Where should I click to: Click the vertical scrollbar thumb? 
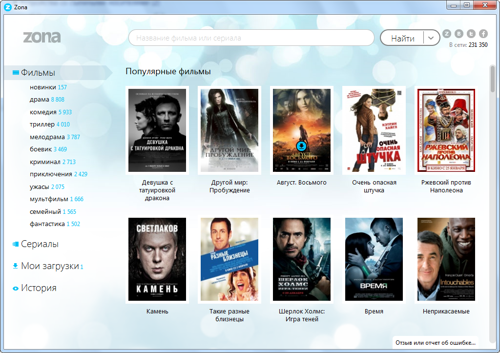click(x=492, y=79)
